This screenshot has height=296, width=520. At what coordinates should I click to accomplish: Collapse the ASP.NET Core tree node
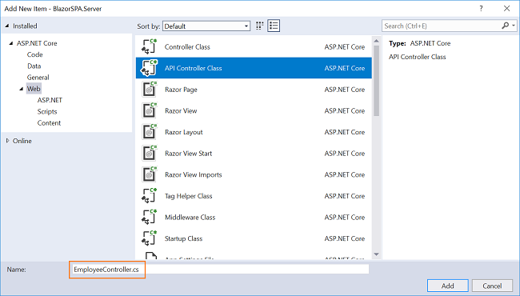(x=11, y=43)
